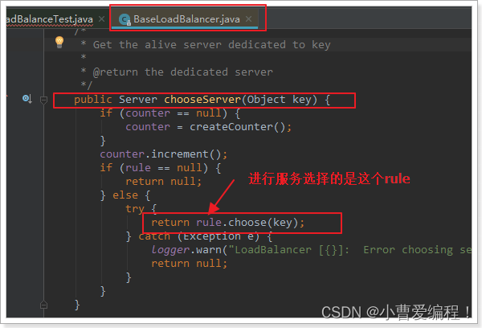Click the yellow intention lightbulb icon
This screenshot has height=328, width=482.
pyautogui.click(x=59, y=42)
